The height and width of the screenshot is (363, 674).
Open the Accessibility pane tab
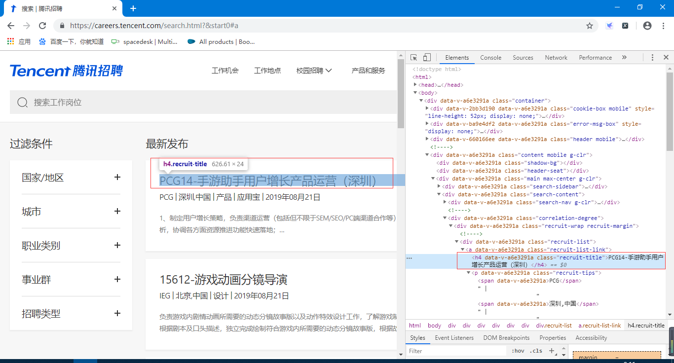(591, 338)
